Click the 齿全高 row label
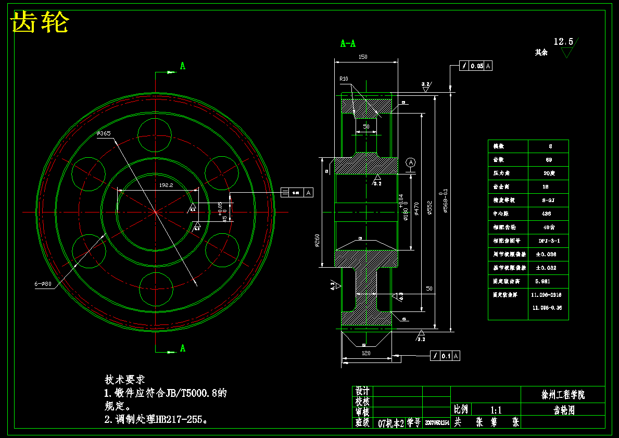 click(501, 186)
